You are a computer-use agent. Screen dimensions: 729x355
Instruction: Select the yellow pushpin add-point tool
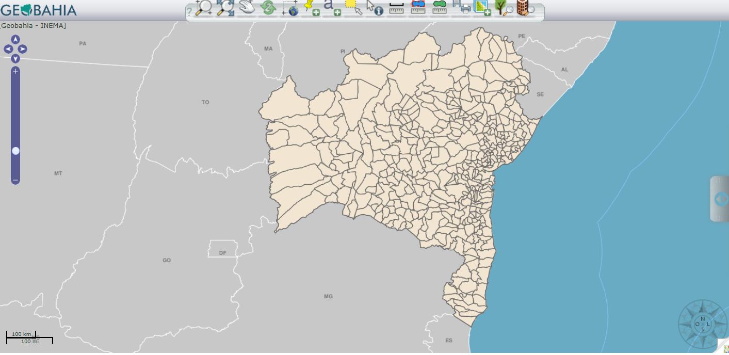[x=311, y=7]
